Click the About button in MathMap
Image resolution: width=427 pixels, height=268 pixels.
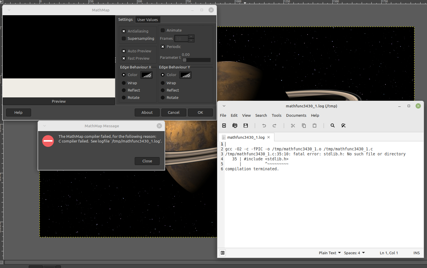[x=147, y=112]
